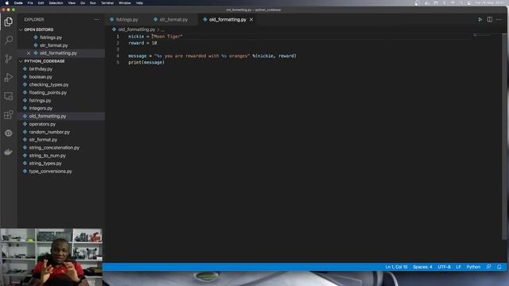Click Ln 1, Col 10 cursor position indicator

click(x=396, y=267)
